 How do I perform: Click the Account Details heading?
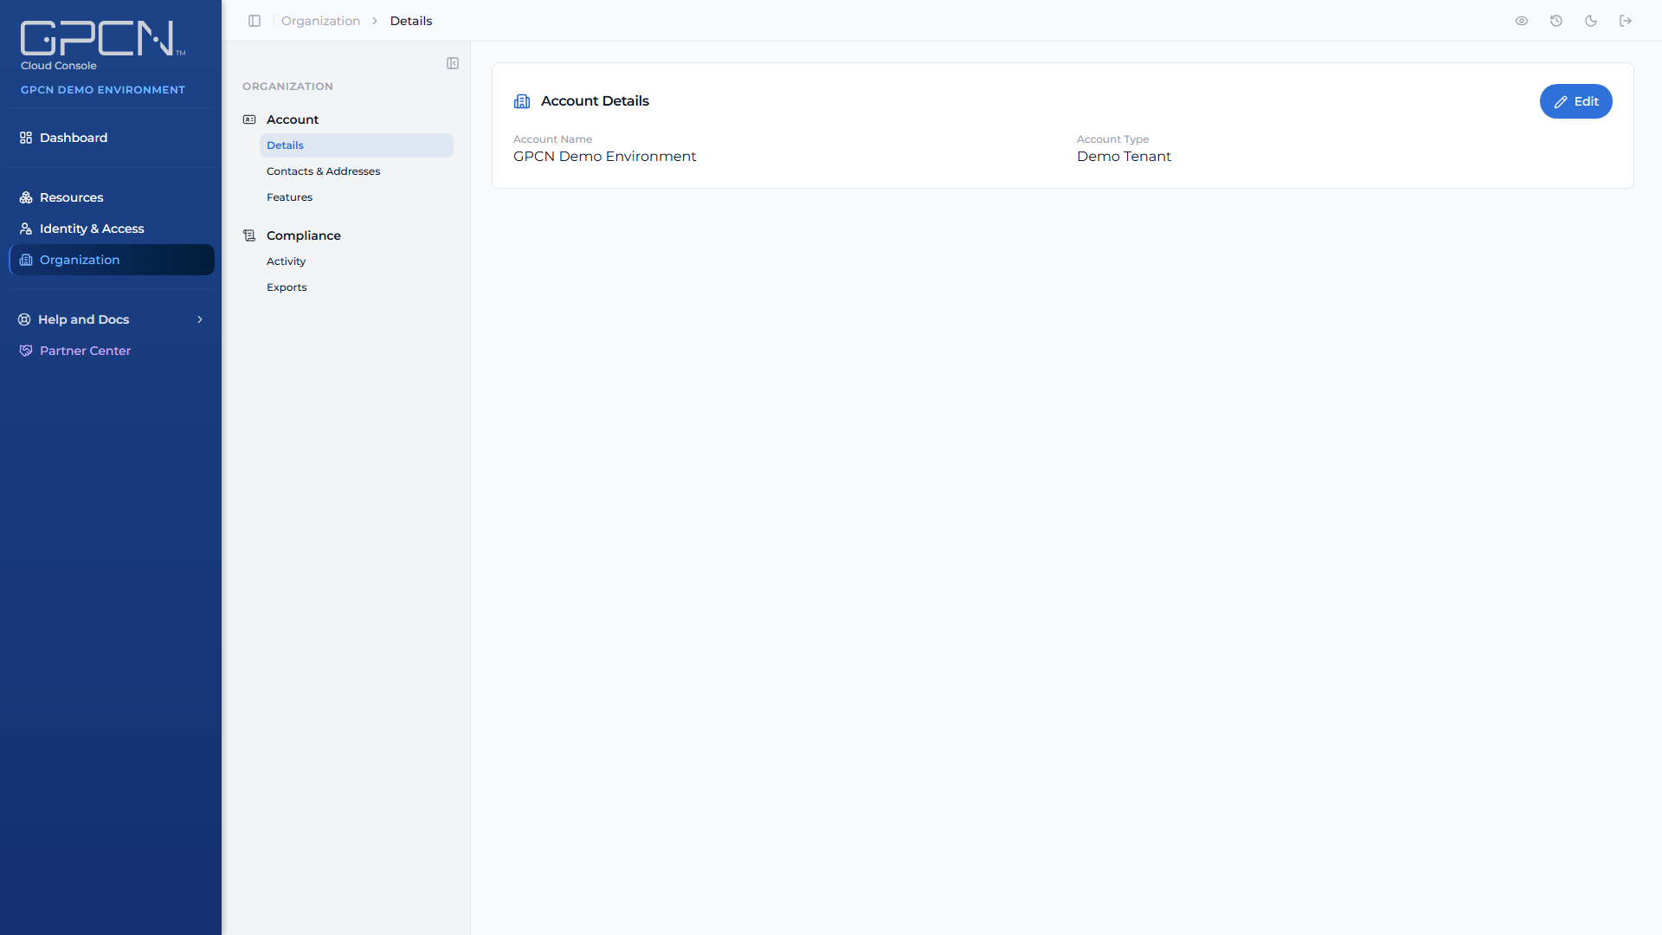tap(595, 101)
